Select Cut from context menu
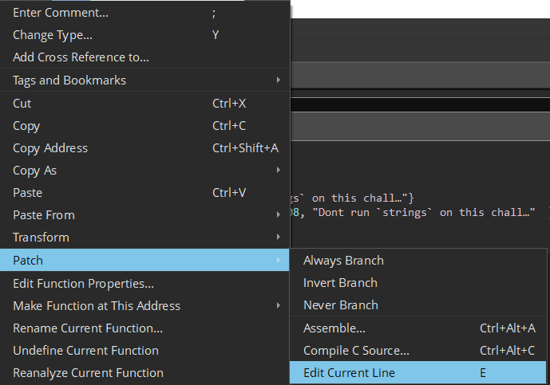The image size is (550, 385). (x=22, y=104)
